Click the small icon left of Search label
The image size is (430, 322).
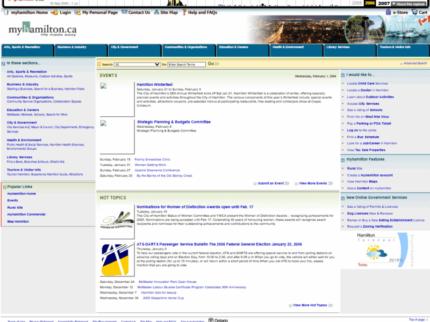coord(99,64)
